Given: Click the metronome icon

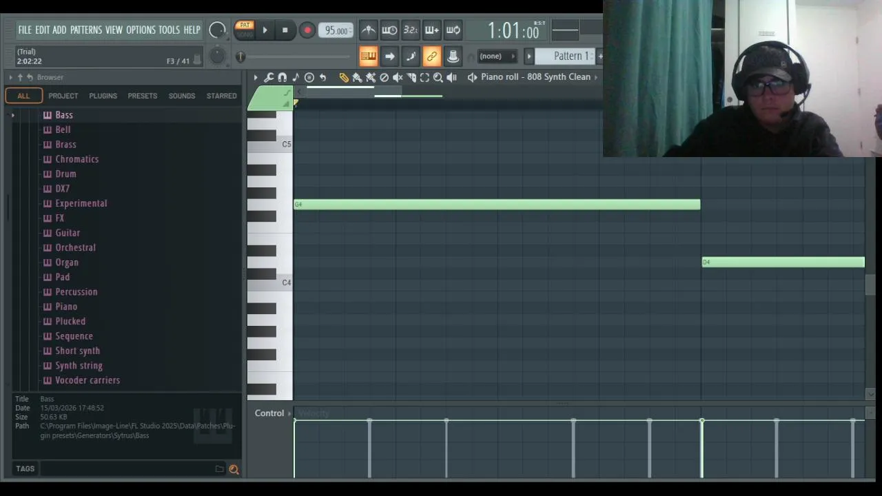Looking at the screenshot, I should [x=369, y=30].
